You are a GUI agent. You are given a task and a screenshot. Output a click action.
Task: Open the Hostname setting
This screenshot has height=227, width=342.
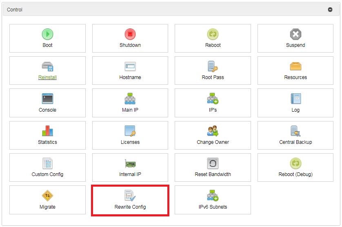[130, 71]
